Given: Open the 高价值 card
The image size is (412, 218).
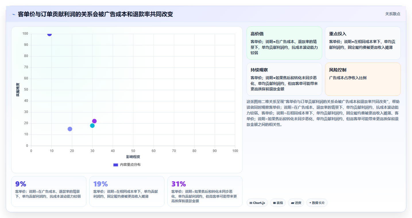Looking at the screenshot, I should coord(284,43).
